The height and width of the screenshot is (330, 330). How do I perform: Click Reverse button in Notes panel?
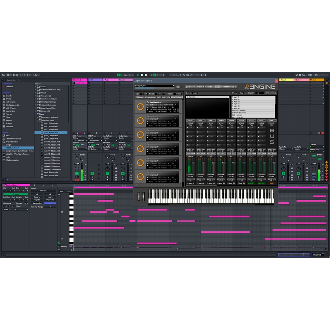click(x=37, y=197)
